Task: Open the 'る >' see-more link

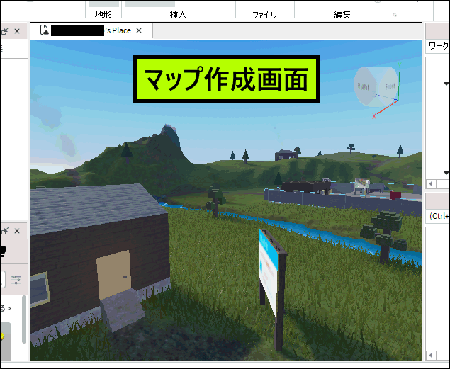Action: click(x=6, y=309)
